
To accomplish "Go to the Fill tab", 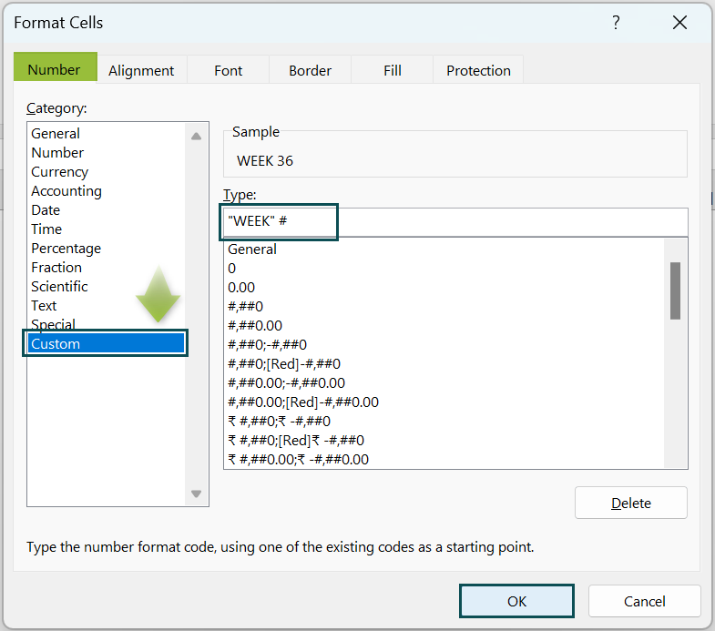I will click(393, 70).
